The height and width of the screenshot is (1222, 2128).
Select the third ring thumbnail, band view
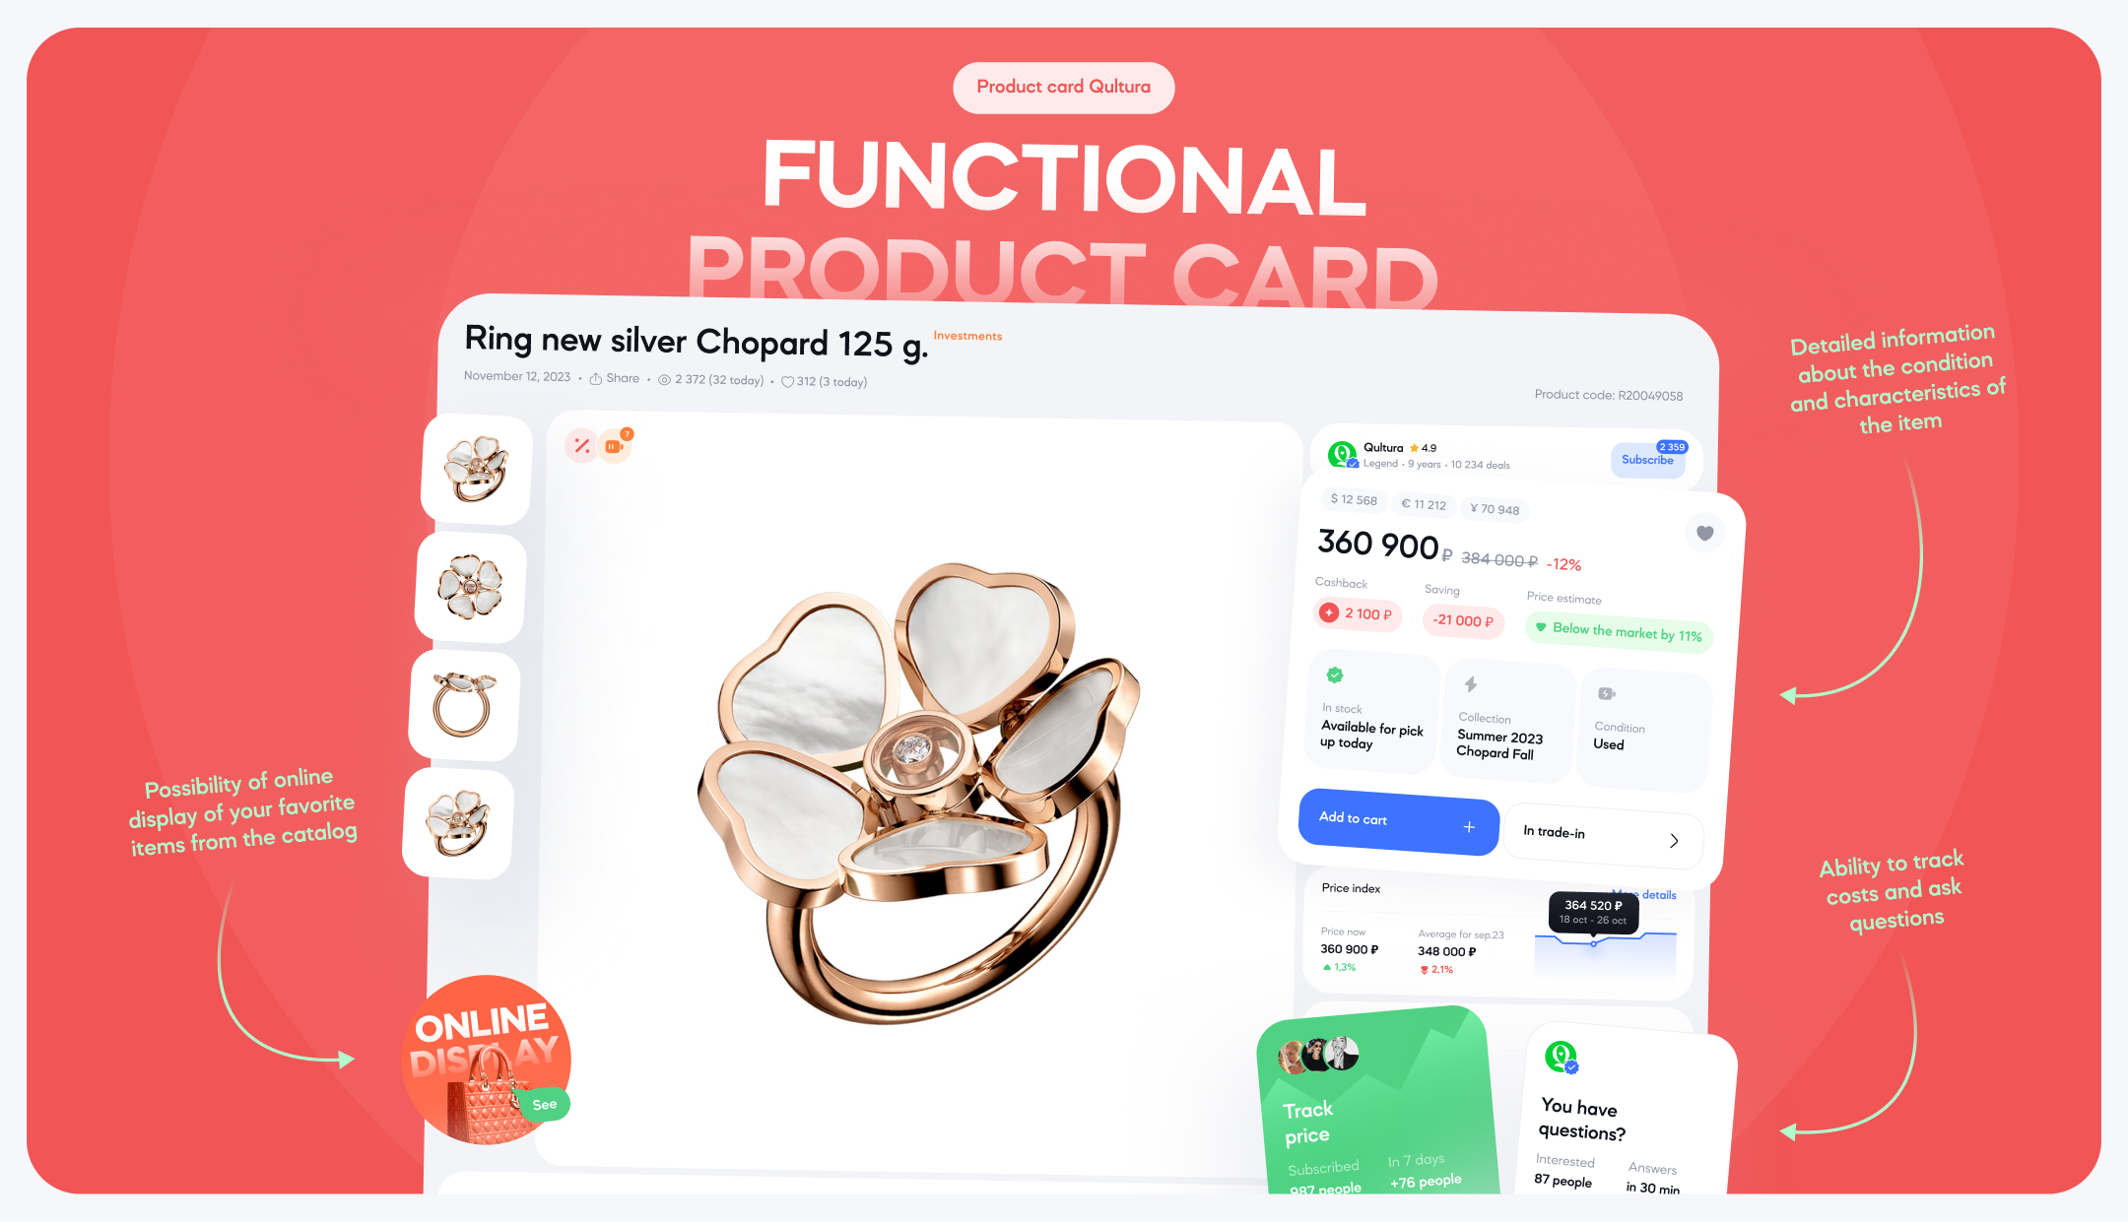click(464, 705)
